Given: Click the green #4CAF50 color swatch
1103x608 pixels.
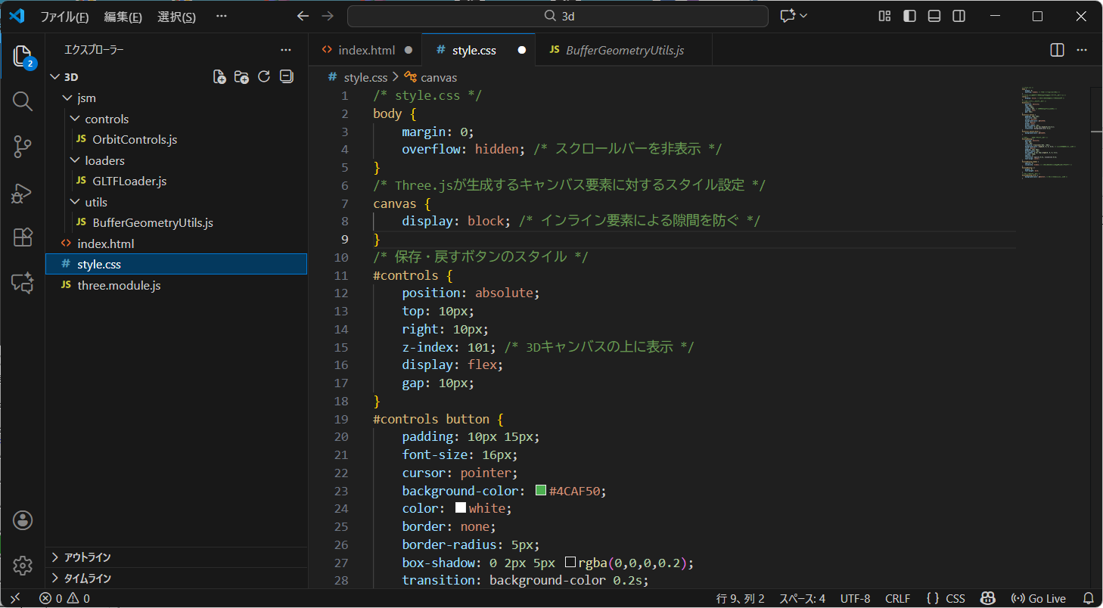Looking at the screenshot, I should point(540,490).
